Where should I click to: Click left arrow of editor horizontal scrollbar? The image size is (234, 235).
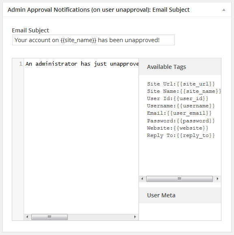click(x=27, y=217)
